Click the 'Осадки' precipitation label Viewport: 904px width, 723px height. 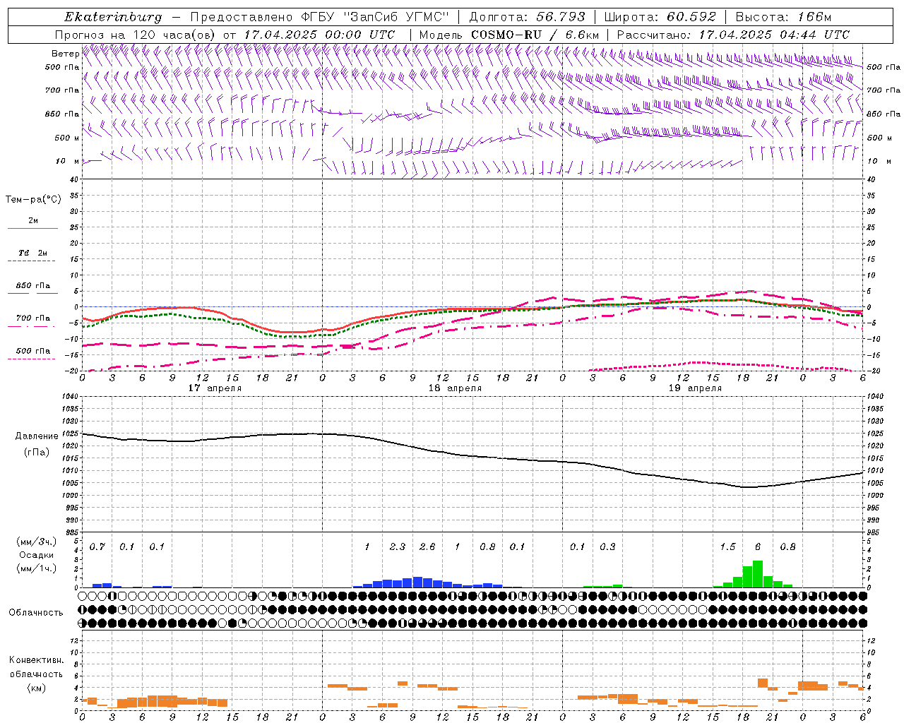coord(37,555)
